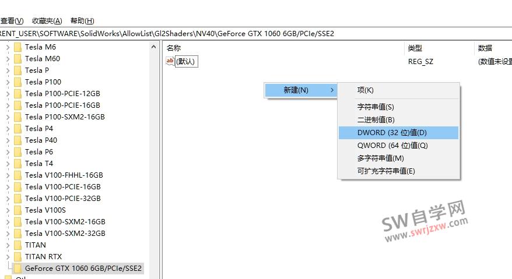
Task: Select the Tesla P6 key
Action: click(39, 152)
